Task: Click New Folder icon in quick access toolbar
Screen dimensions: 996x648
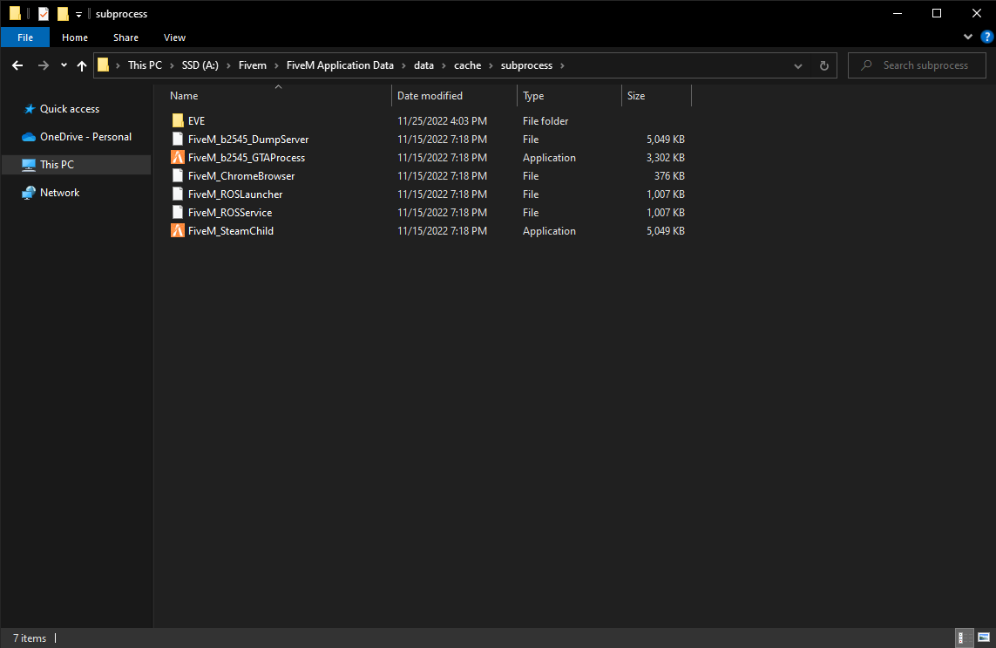Action: 63,14
